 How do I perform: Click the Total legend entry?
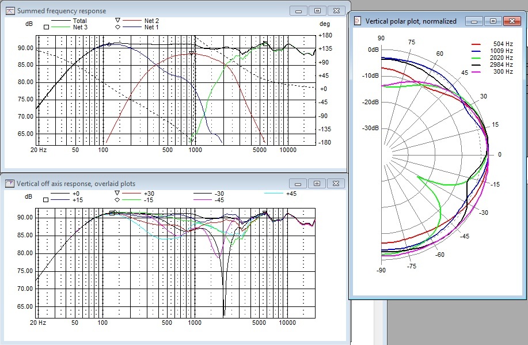(x=79, y=21)
